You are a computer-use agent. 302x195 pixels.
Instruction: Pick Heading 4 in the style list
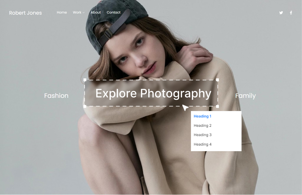202,144
